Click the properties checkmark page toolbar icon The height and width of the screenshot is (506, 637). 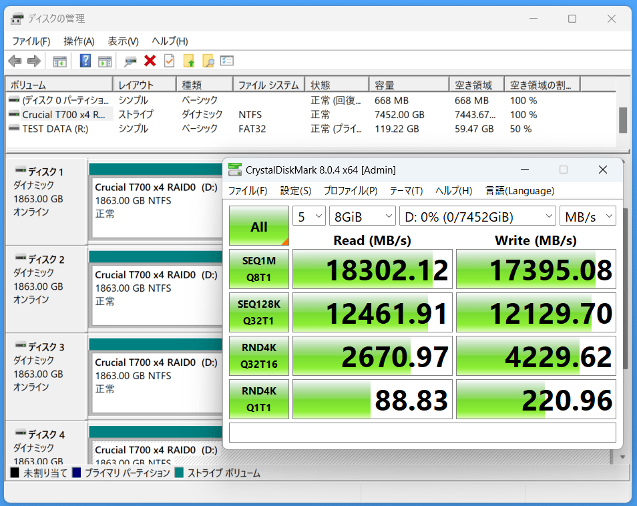(169, 61)
